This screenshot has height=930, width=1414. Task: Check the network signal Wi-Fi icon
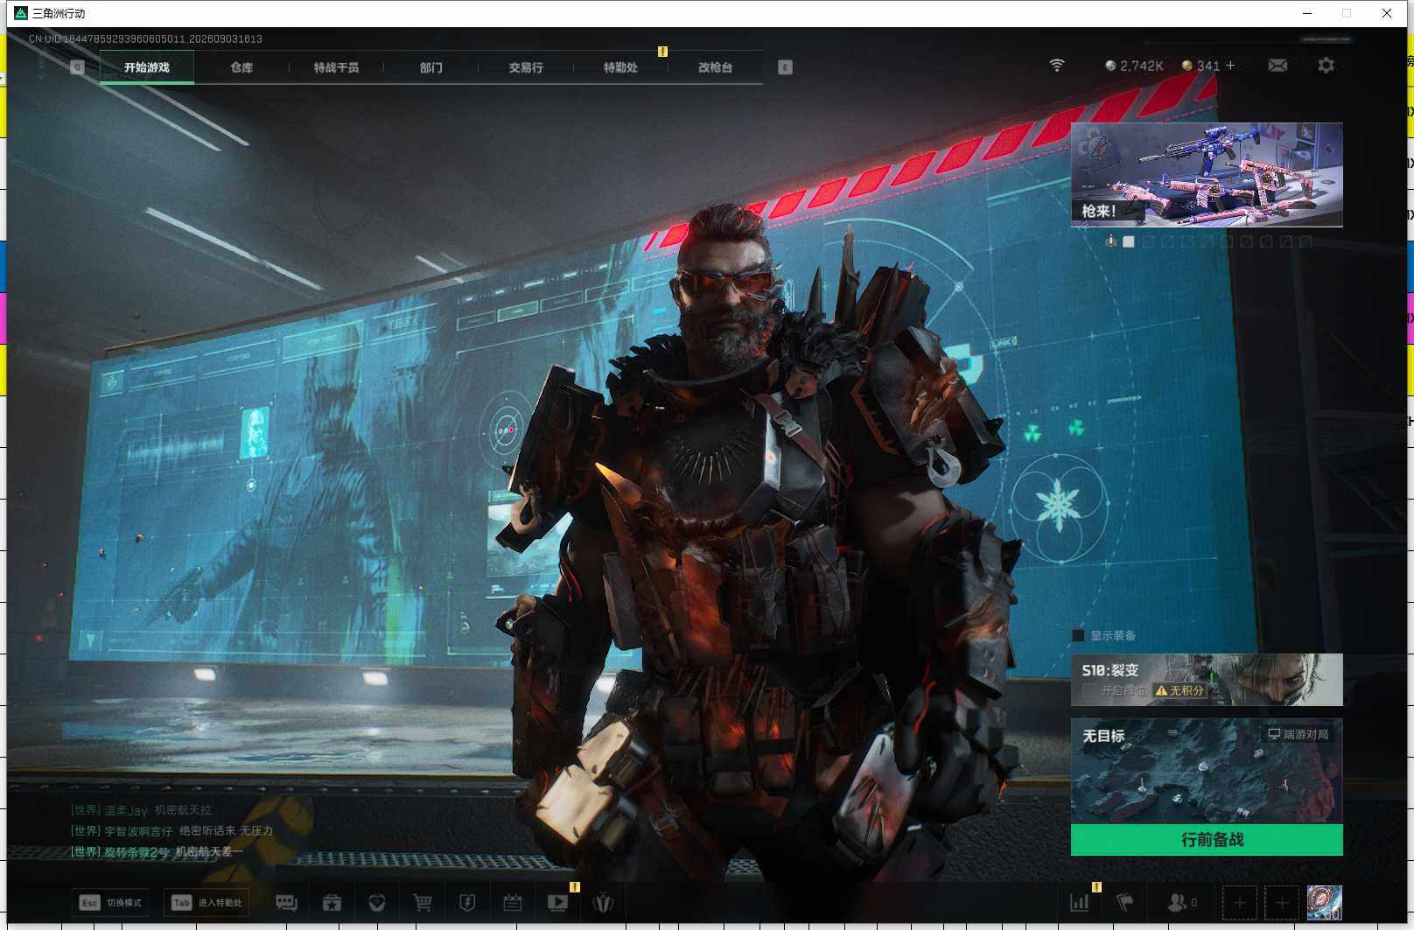pos(1057,66)
